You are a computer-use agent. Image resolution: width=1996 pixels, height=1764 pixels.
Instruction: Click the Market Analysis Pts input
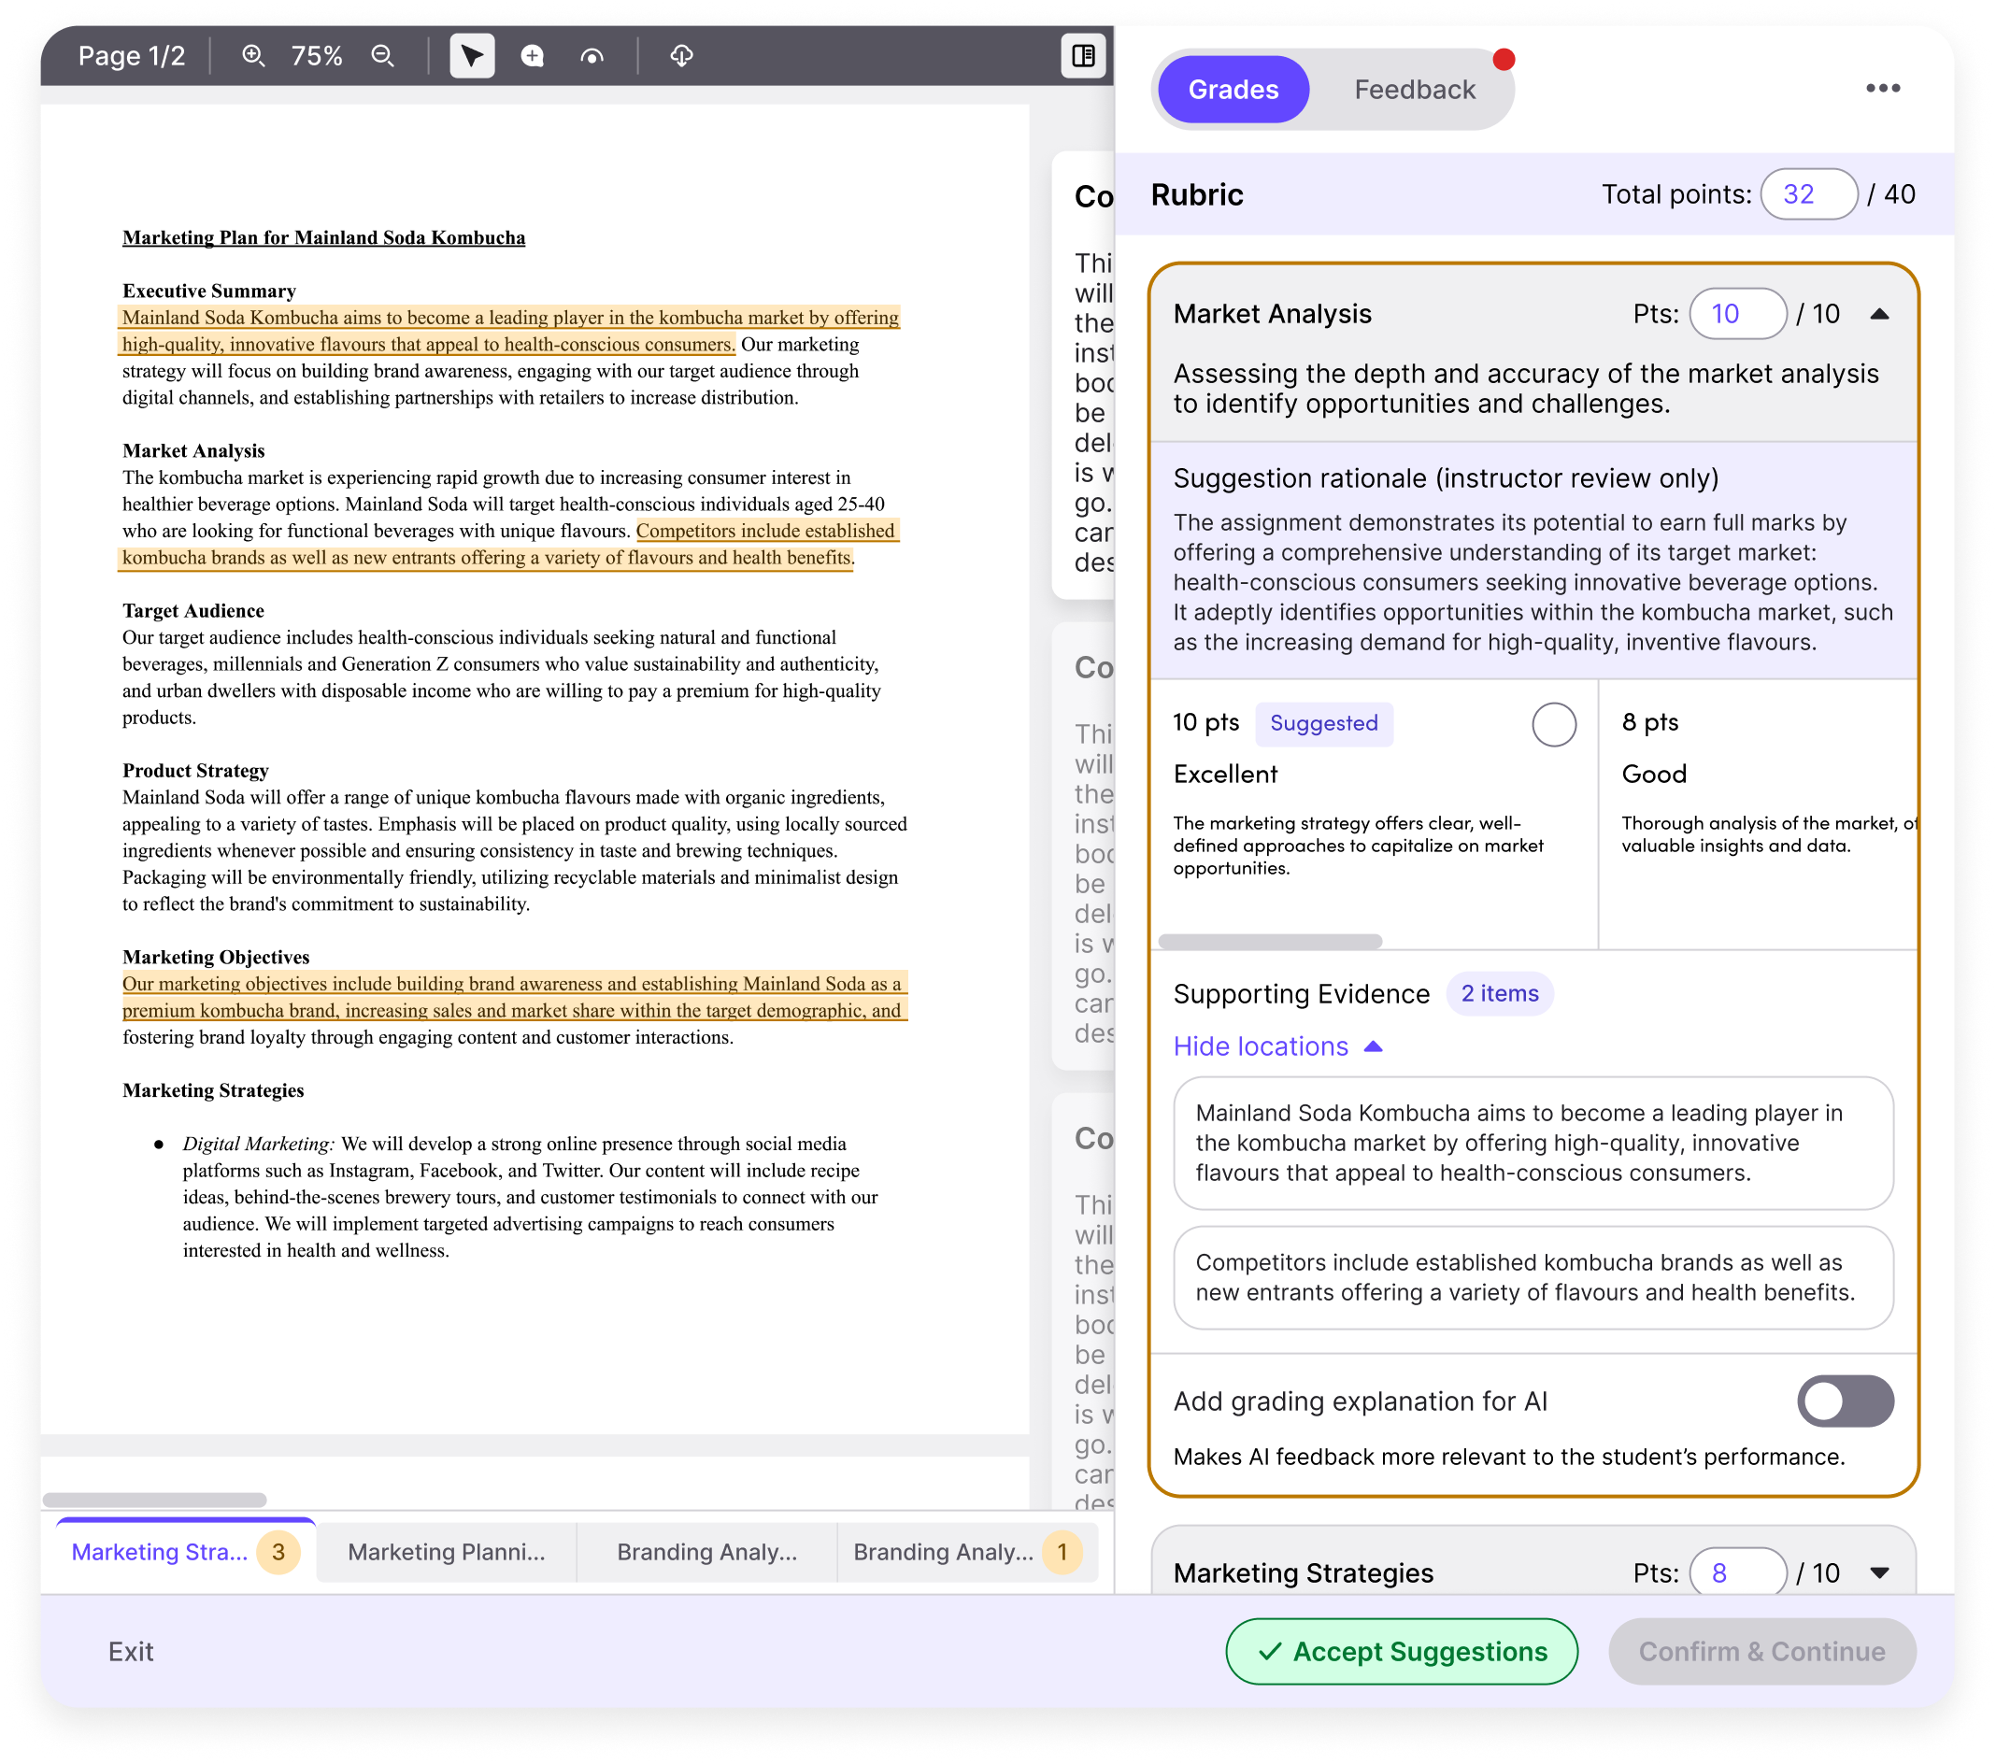coord(1737,314)
